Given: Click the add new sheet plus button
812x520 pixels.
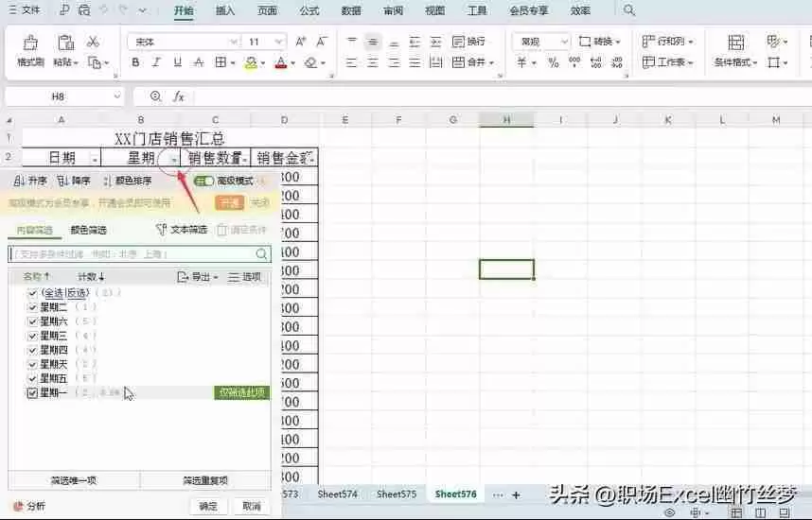Looking at the screenshot, I should click(x=516, y=495).
